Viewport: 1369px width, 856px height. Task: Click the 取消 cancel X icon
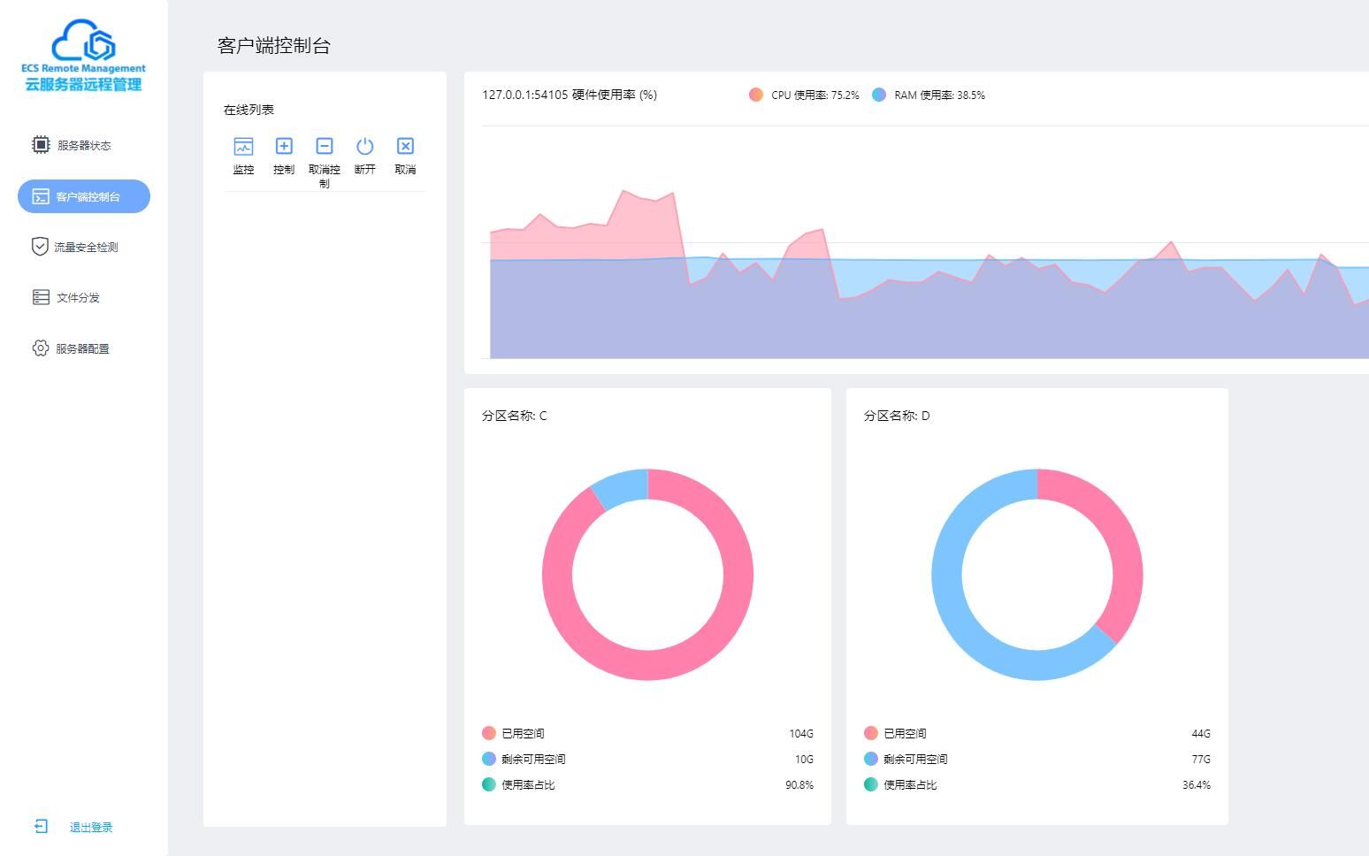coord(405,146)
